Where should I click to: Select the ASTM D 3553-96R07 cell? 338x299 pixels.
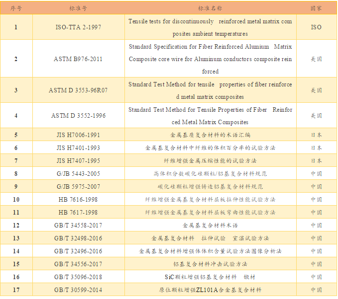tap(78, 90)
